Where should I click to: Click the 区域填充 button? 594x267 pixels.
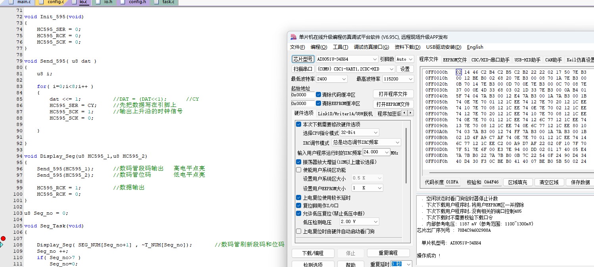click(x=517, y=182)
